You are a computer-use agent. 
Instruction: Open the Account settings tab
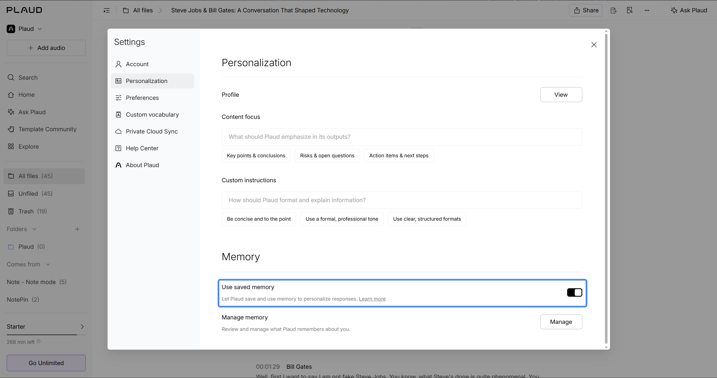pos(152,64)
